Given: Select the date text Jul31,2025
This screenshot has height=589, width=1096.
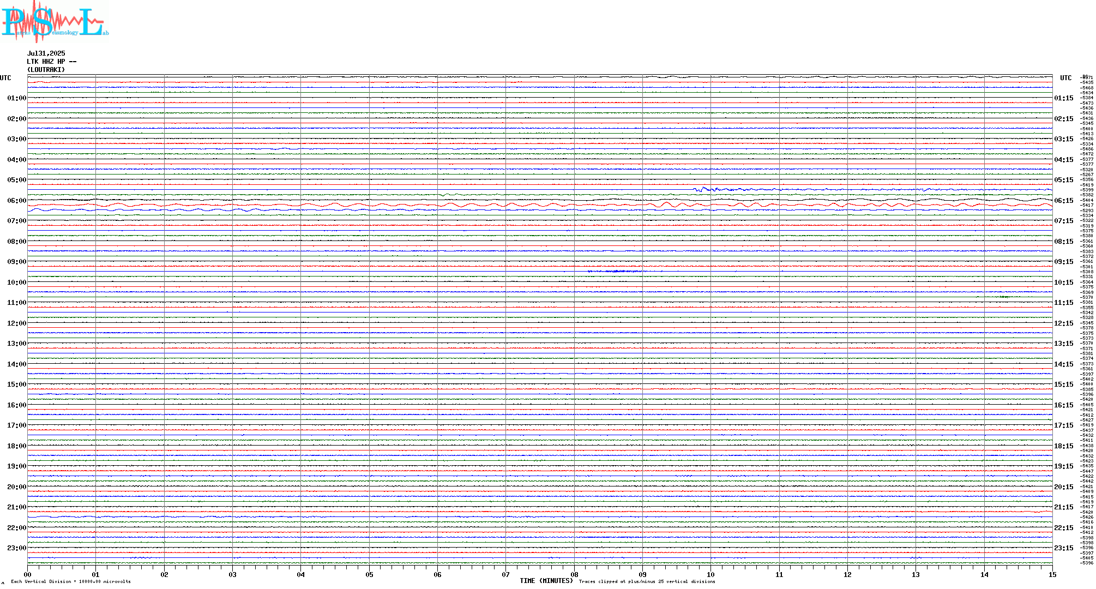Looking at the screenshot, I should coord(46,53).
